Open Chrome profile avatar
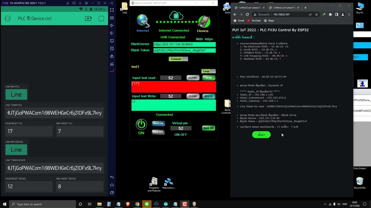The height and width of the screenshot is (208, 371). (x=343, y=14)
